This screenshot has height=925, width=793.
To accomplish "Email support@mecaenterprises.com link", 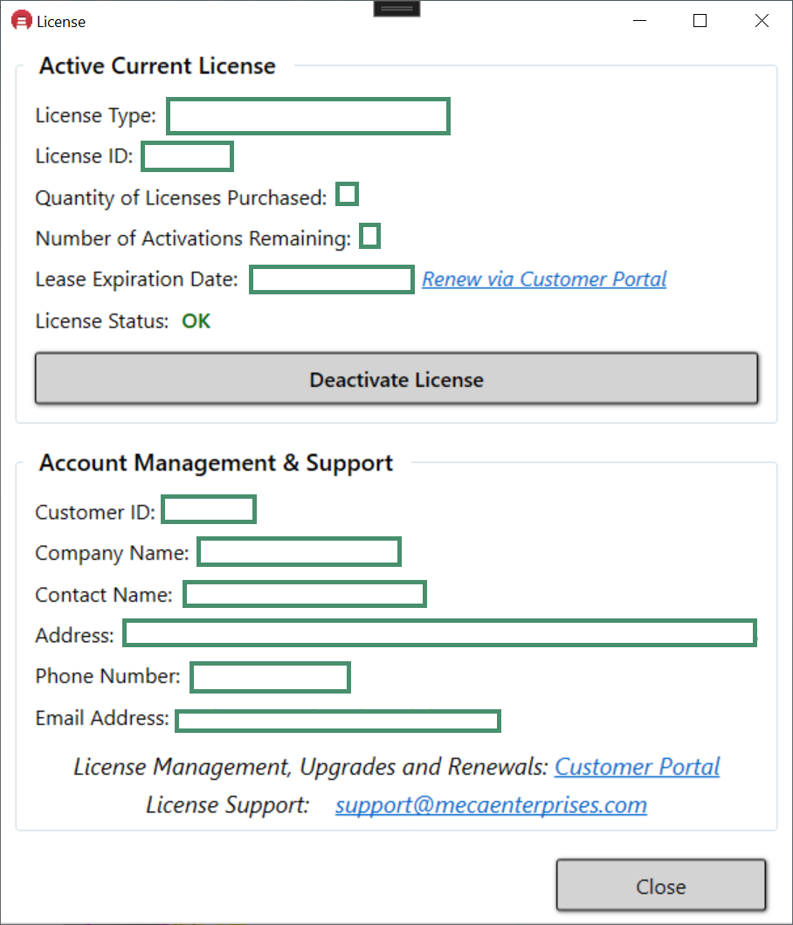I will [491, 804].
